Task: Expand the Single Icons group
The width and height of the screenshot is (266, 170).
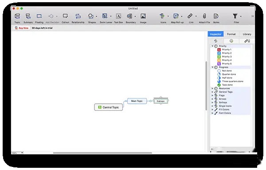Action: click(x=212, y=106)
